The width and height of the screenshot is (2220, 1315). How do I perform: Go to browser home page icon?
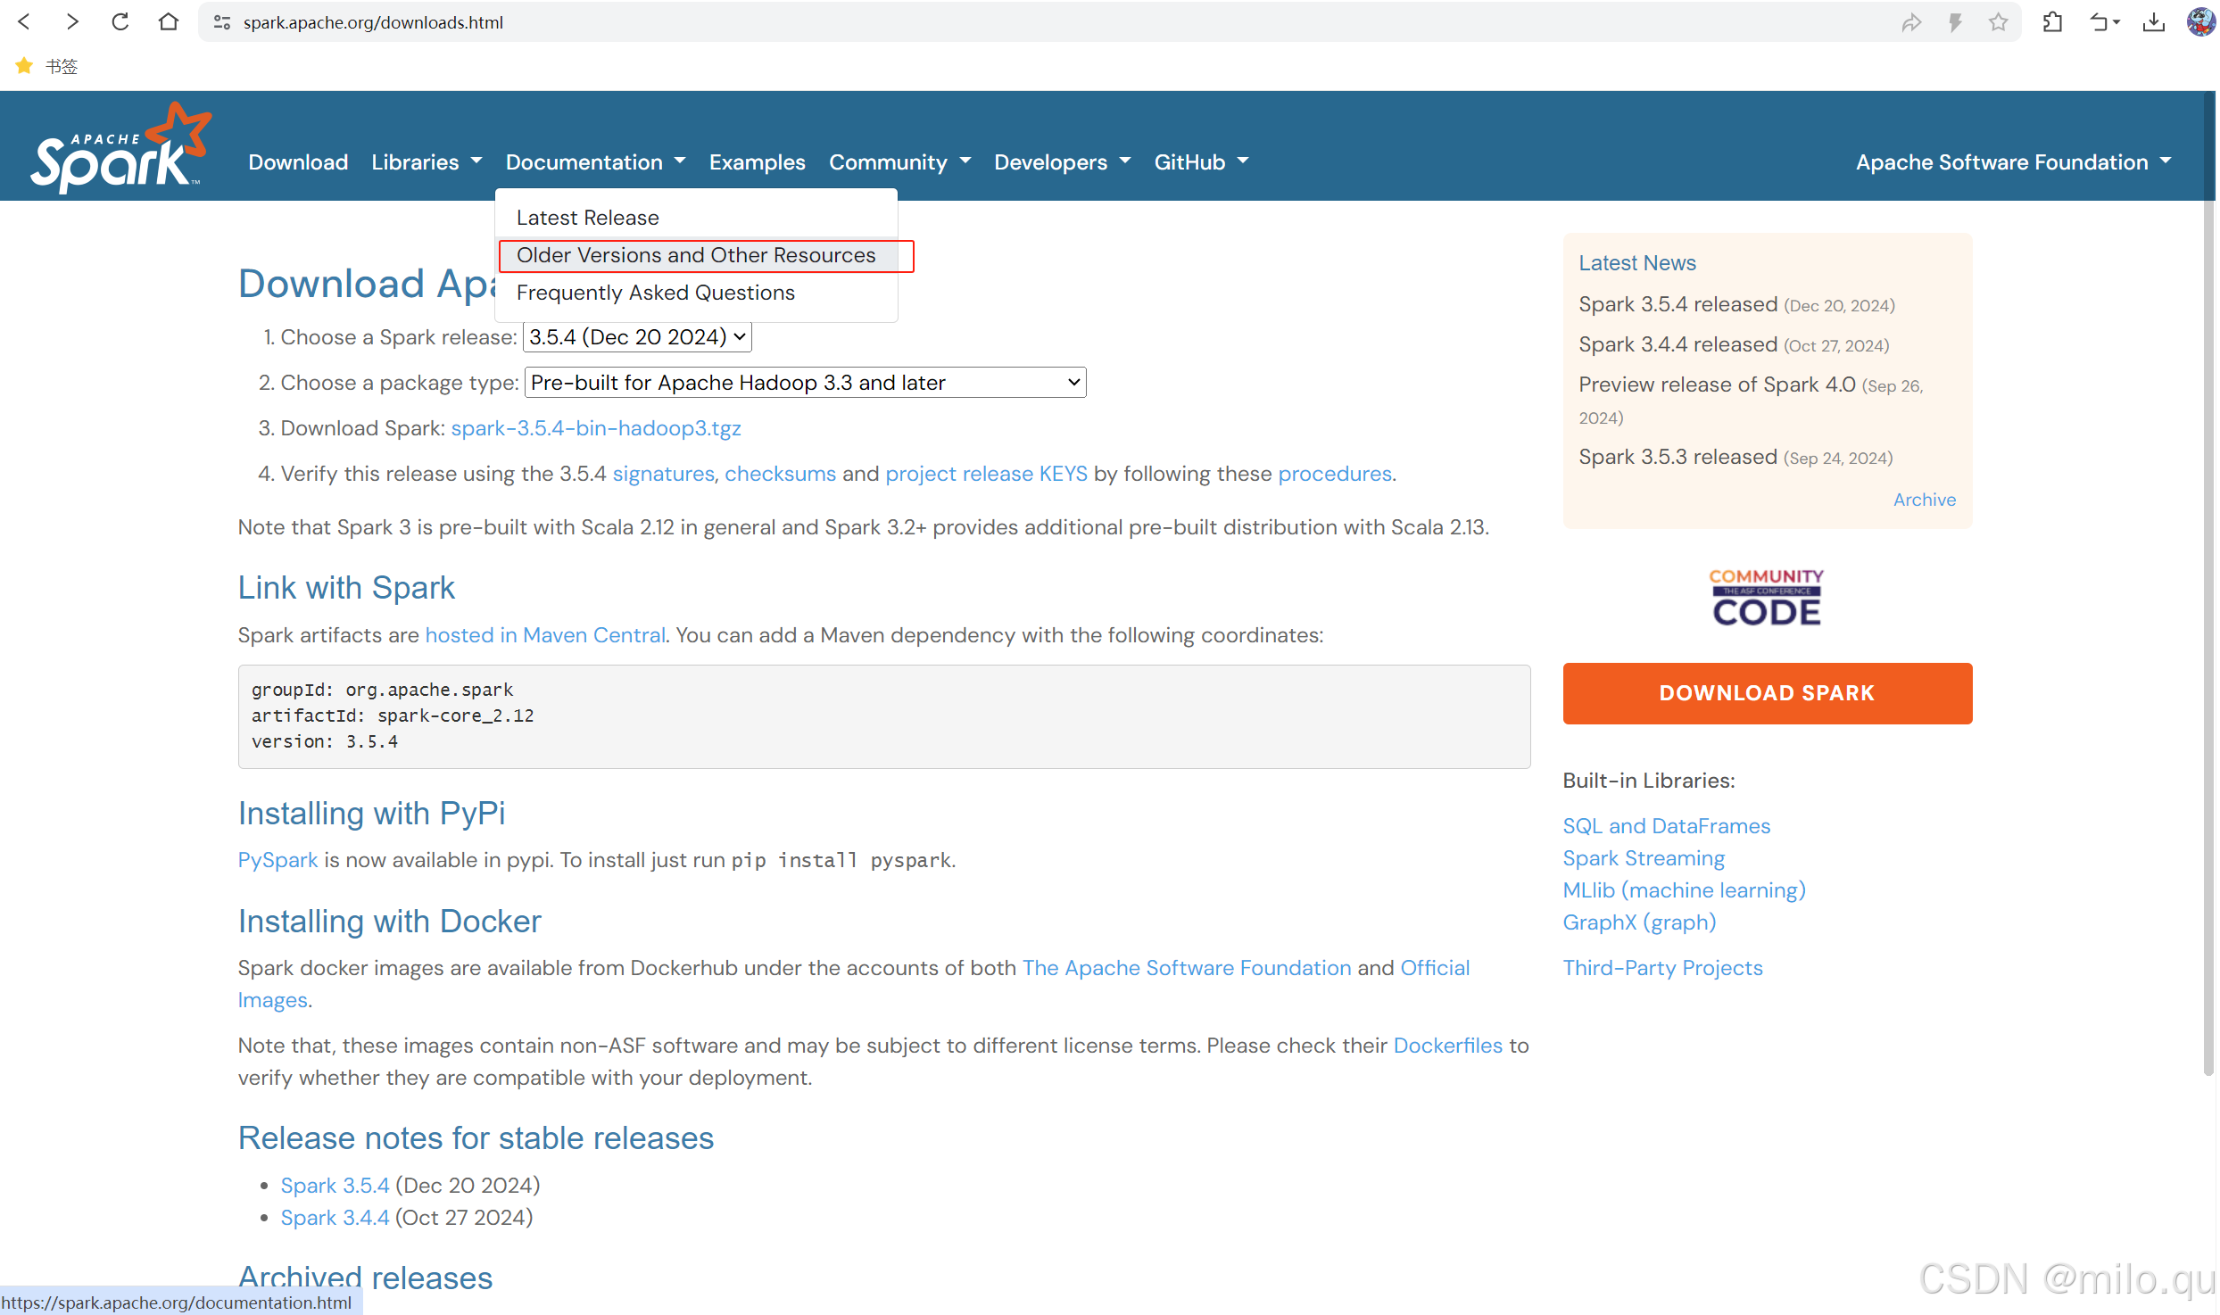coord(168,21)
